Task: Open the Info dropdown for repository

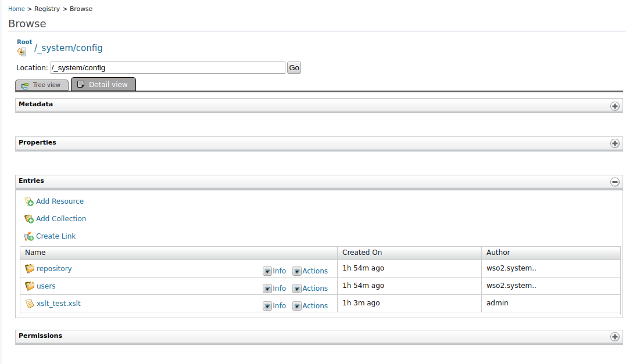Action: coord(268,271)
